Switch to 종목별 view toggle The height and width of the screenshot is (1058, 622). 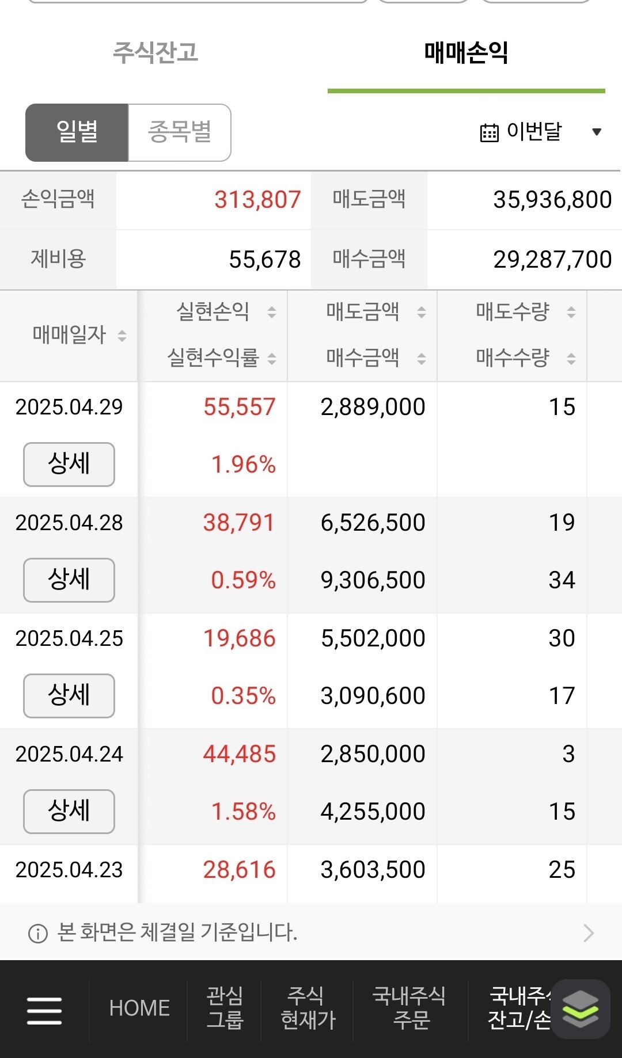(180, 132)
